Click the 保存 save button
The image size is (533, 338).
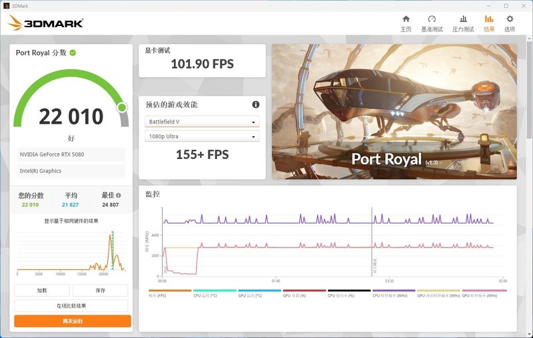pyautogui.click(x=101, y=290)
